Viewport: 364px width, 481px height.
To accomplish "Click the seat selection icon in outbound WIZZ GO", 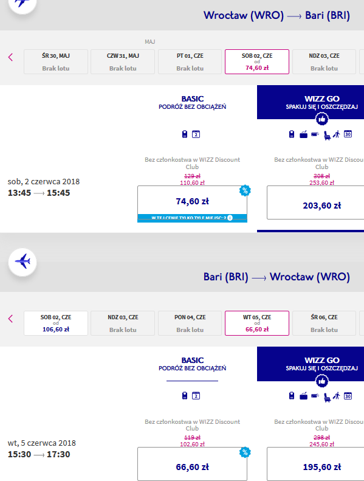I will tap(327, 135).
